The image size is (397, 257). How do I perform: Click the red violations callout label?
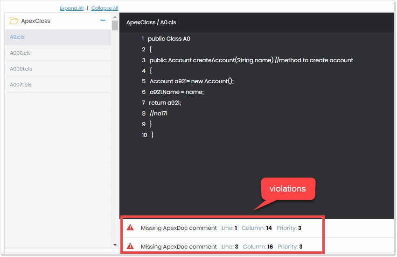click(x=287, y=189)
